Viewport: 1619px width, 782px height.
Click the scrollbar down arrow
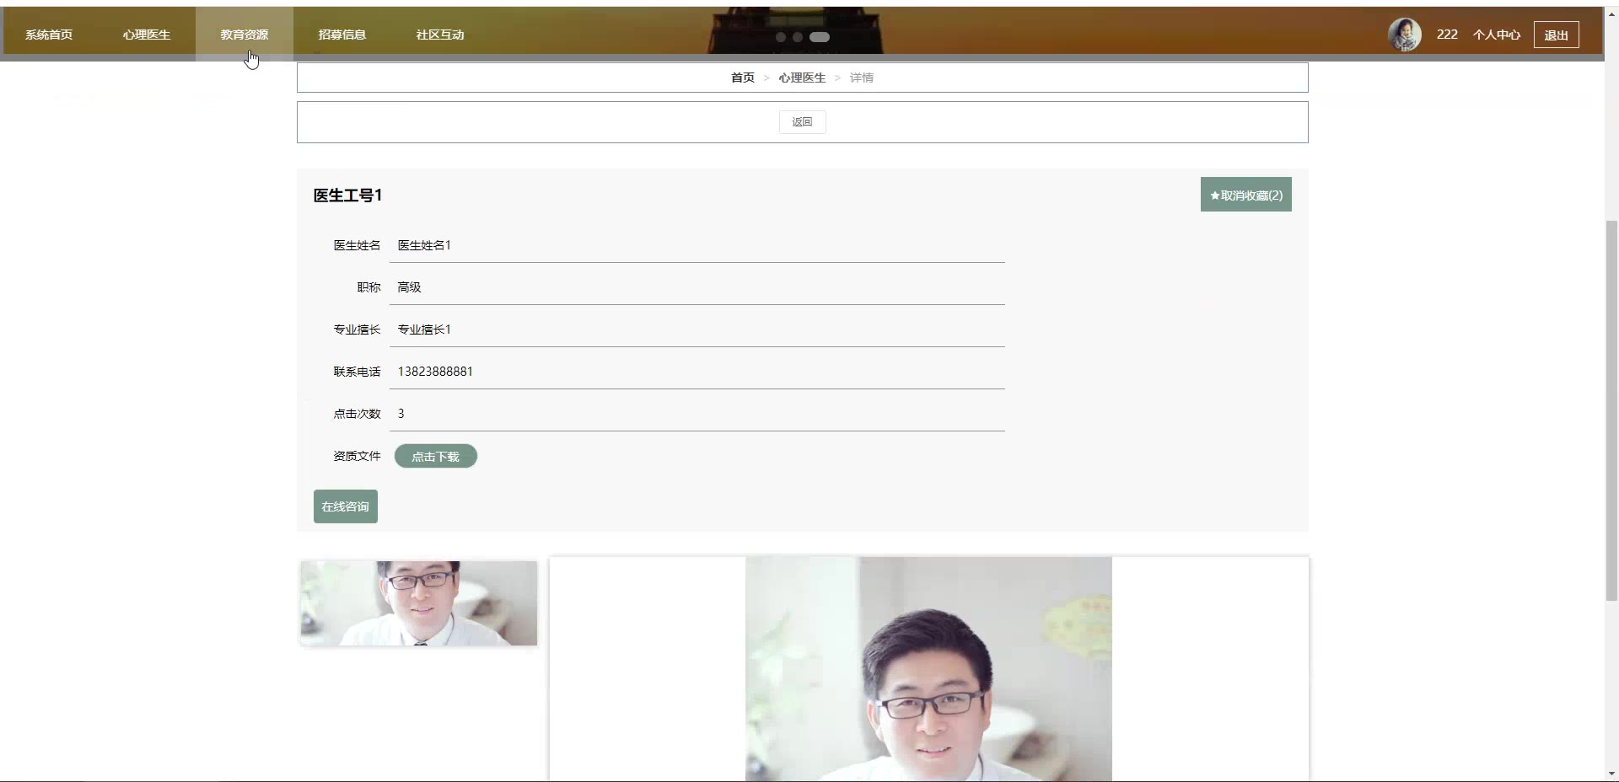(x=1611, y=774)
